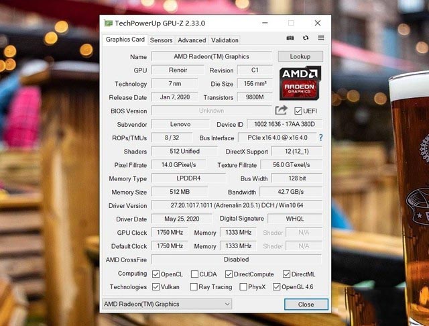Click the Memory Size value 512 MB
The image size is (429, 326).
pyautogui.click(x=180, y=192)
